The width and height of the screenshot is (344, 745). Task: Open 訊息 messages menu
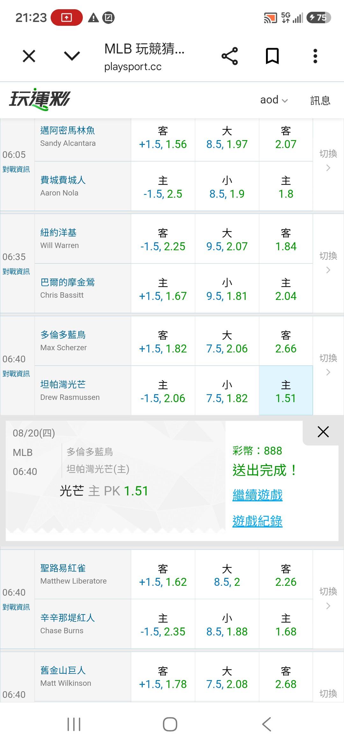point(320,101)
